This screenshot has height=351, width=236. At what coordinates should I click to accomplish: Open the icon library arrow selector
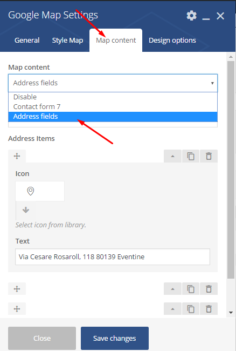pos(26,210)
